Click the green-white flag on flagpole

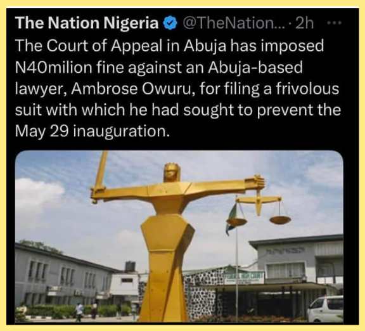[231, 219]
